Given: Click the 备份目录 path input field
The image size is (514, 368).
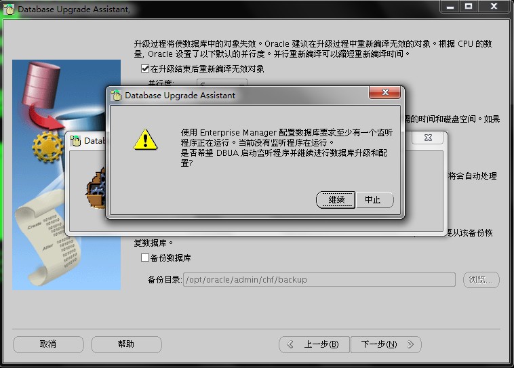Looking at the screenshot, I should [x=319, y=279].
